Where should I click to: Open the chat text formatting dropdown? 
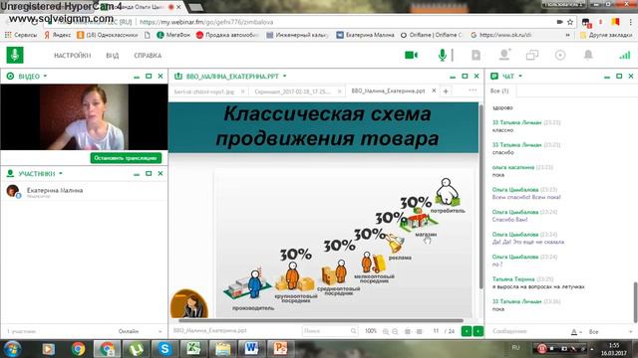pos(576,332)
